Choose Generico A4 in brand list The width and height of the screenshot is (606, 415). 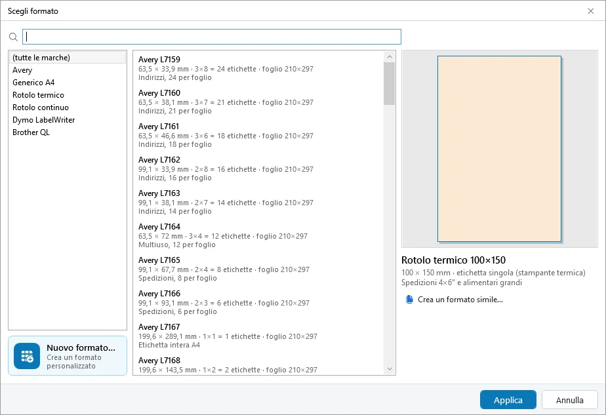tap(68, 83)
